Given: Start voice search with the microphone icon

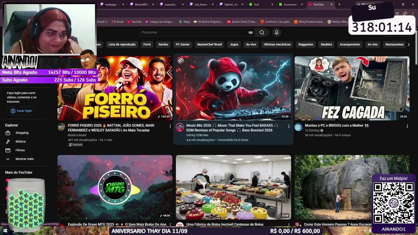Looking at the screenshot, I should pos(277,32).
